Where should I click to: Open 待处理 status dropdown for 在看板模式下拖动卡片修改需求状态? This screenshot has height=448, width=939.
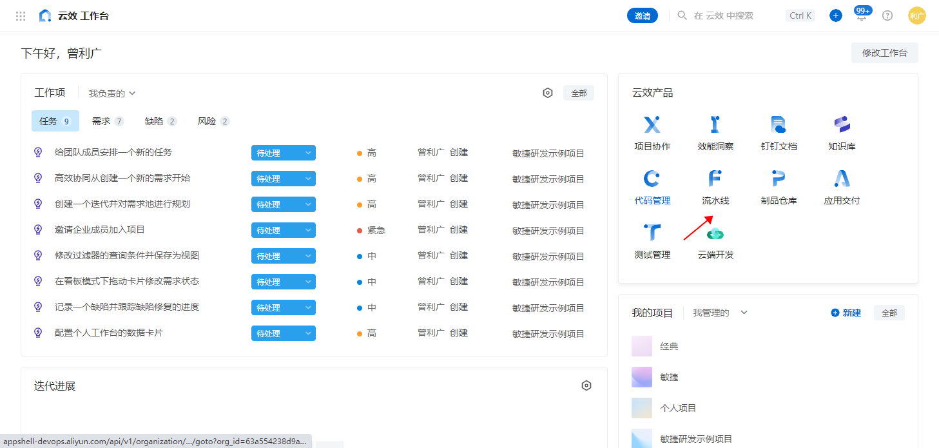tap(284, 282)
